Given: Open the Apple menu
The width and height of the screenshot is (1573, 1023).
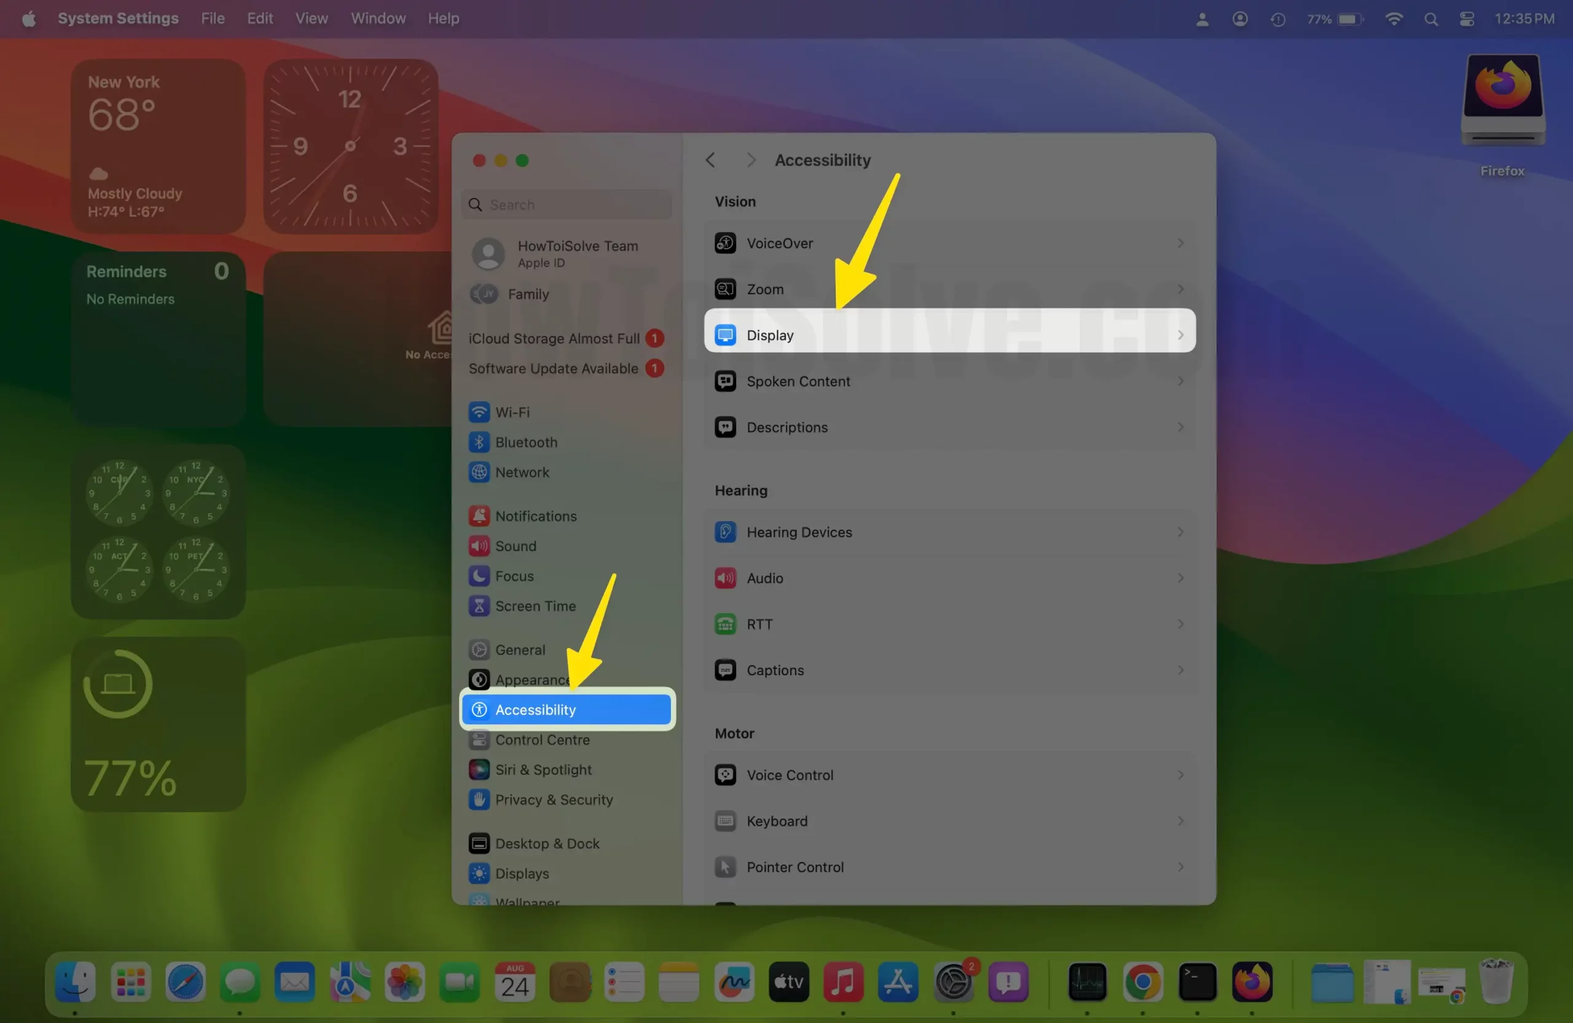Looking at the screenshot, I should tap(28, 18).
